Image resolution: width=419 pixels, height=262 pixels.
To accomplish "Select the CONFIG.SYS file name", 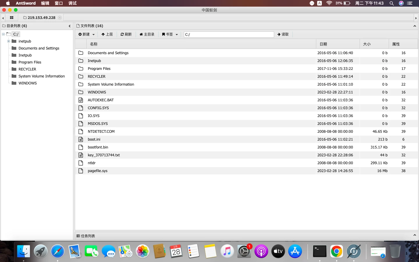I will click(98, 108).
